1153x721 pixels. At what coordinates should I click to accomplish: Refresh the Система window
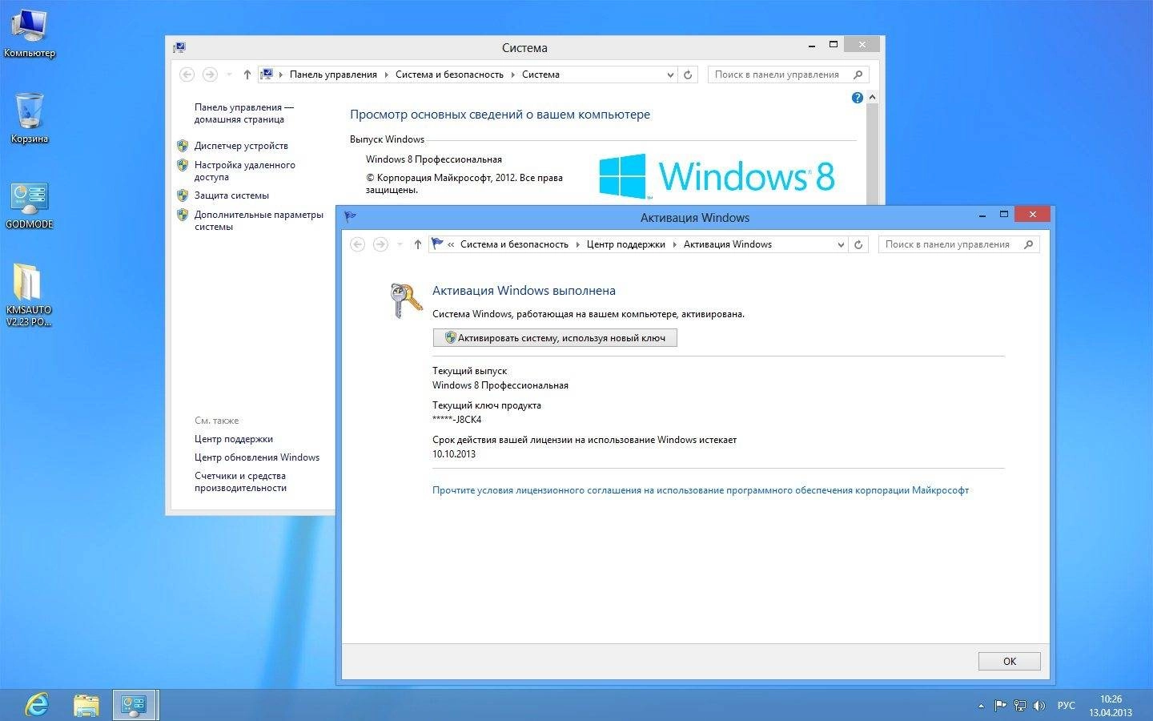click(x=688, y=75)
